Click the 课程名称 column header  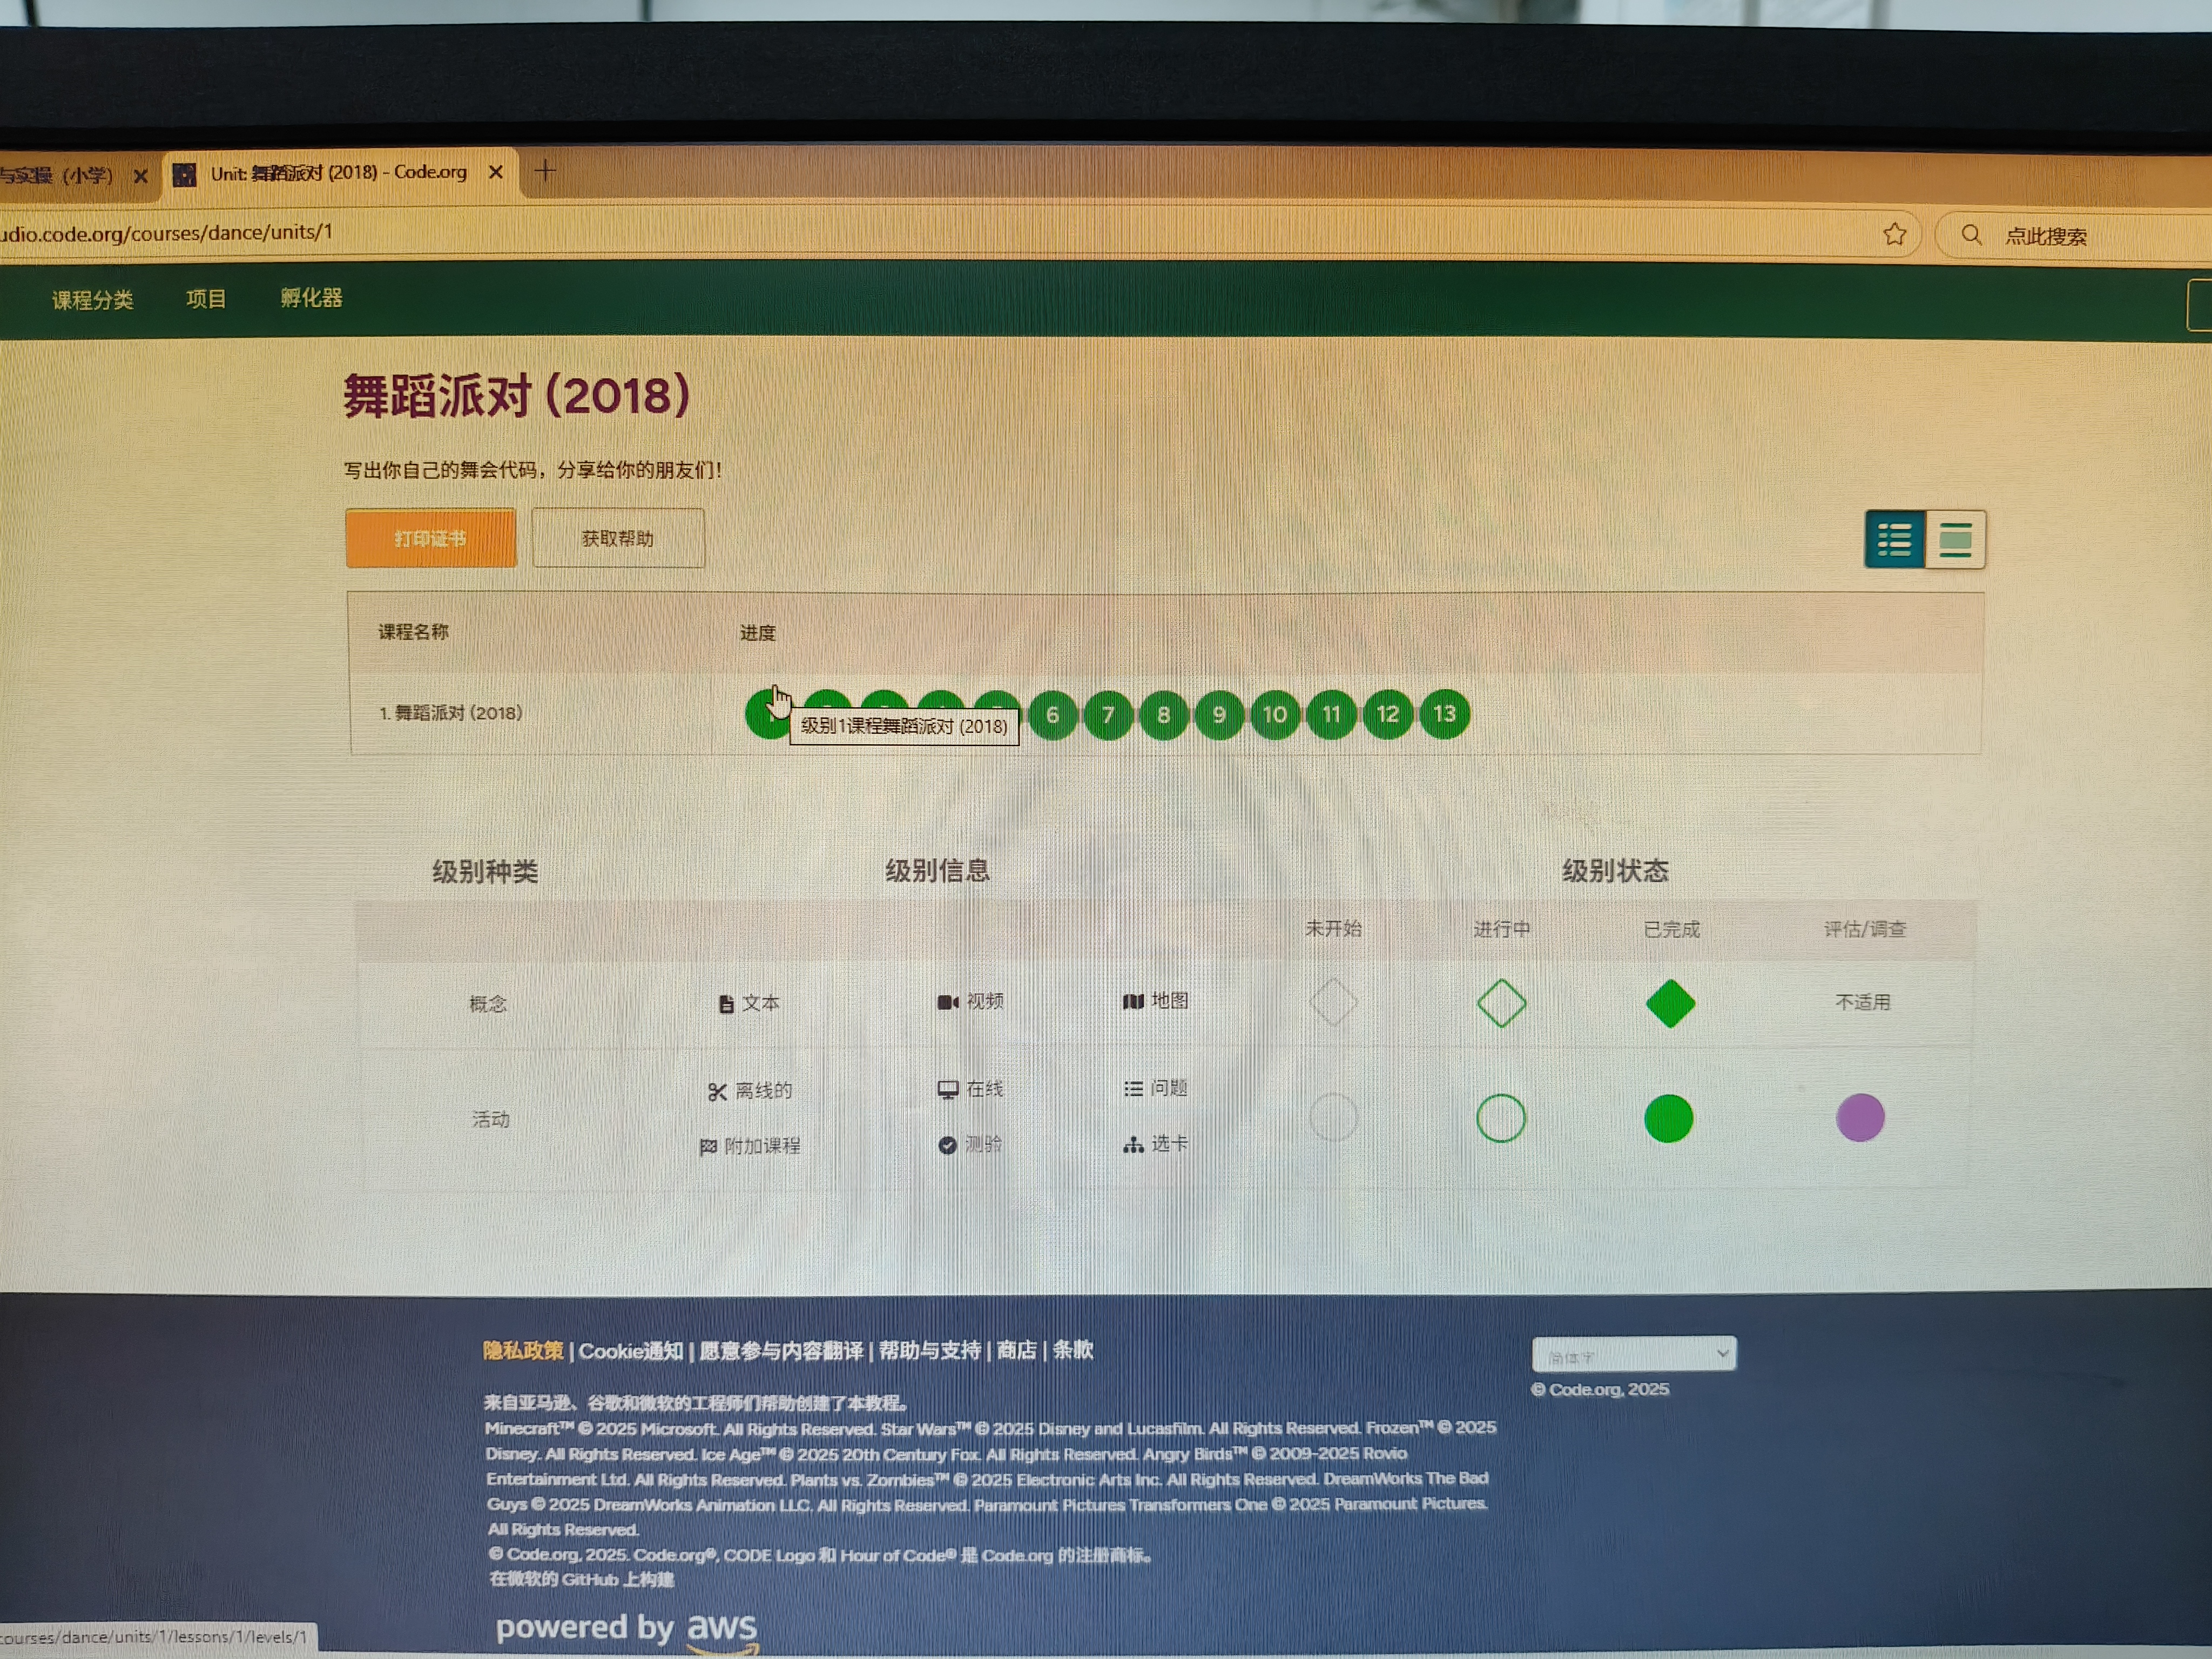413,632
